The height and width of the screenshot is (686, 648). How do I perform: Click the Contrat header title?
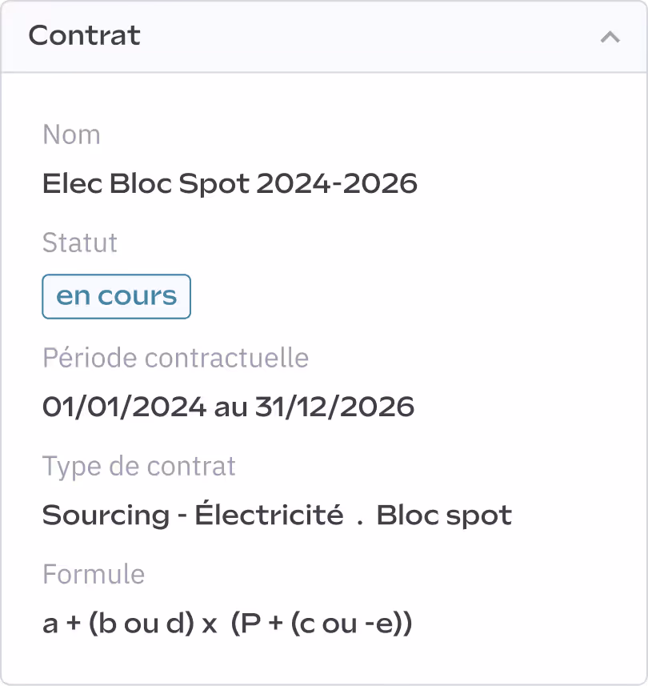pyautogui.click(x=85, y=36)
